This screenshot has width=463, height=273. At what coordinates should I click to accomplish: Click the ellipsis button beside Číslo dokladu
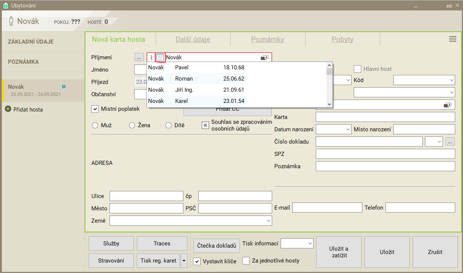pyautogui.click(x=450, y=142)
